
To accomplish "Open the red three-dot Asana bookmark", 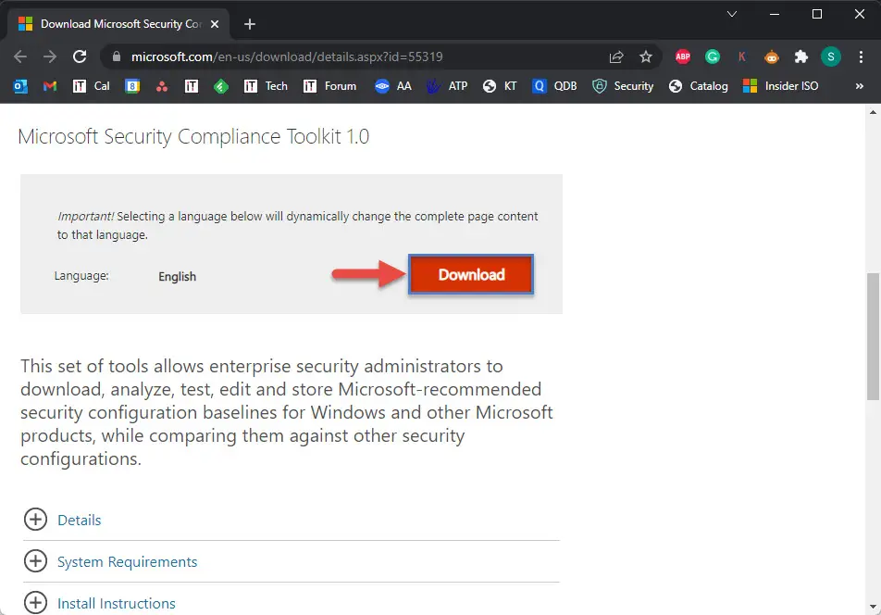I will [x=162, y=86].
